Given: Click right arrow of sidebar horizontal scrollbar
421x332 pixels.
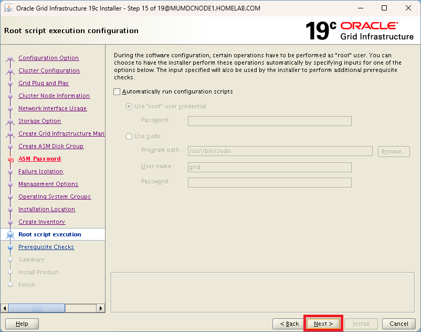Looking at the screenshot, I should click(101, 308).
